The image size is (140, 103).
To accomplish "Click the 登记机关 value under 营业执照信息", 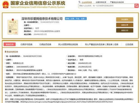I will 29,70.
